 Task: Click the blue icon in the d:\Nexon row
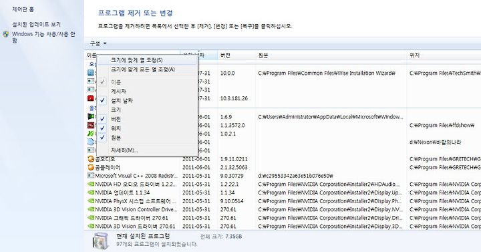tap(90, 142)
